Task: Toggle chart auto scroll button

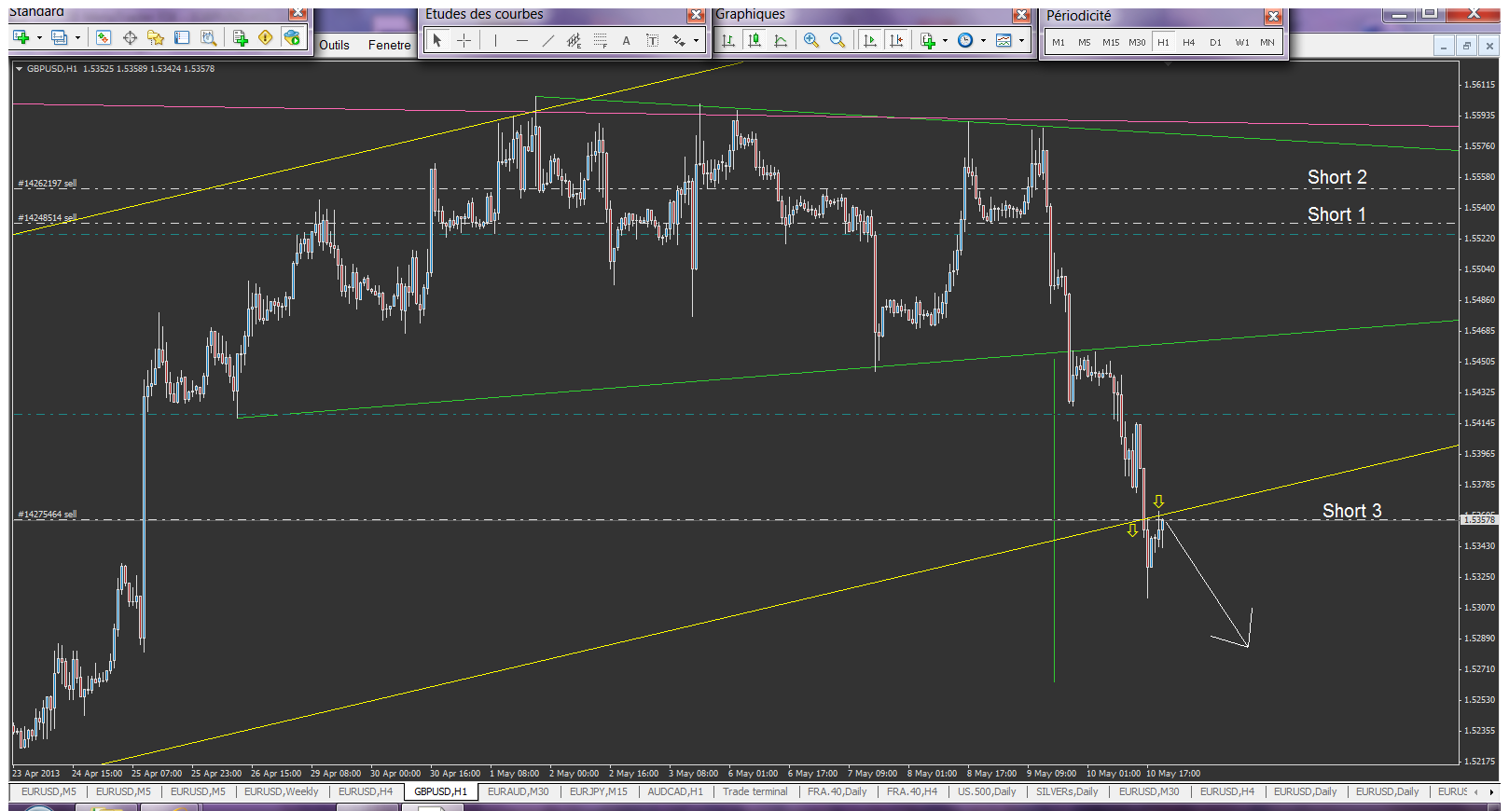Action: tap(869, 40)
